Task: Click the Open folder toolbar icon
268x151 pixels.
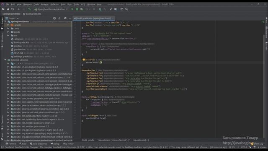Action: [3, 9]
